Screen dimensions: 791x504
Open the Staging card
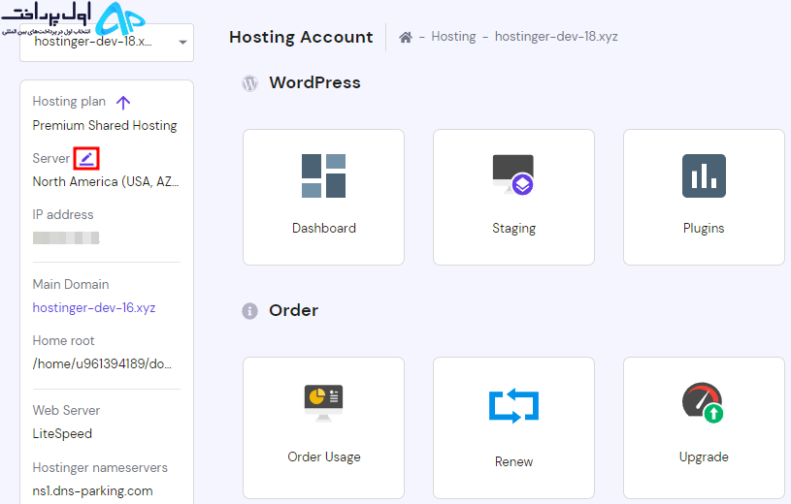point(513,197)
